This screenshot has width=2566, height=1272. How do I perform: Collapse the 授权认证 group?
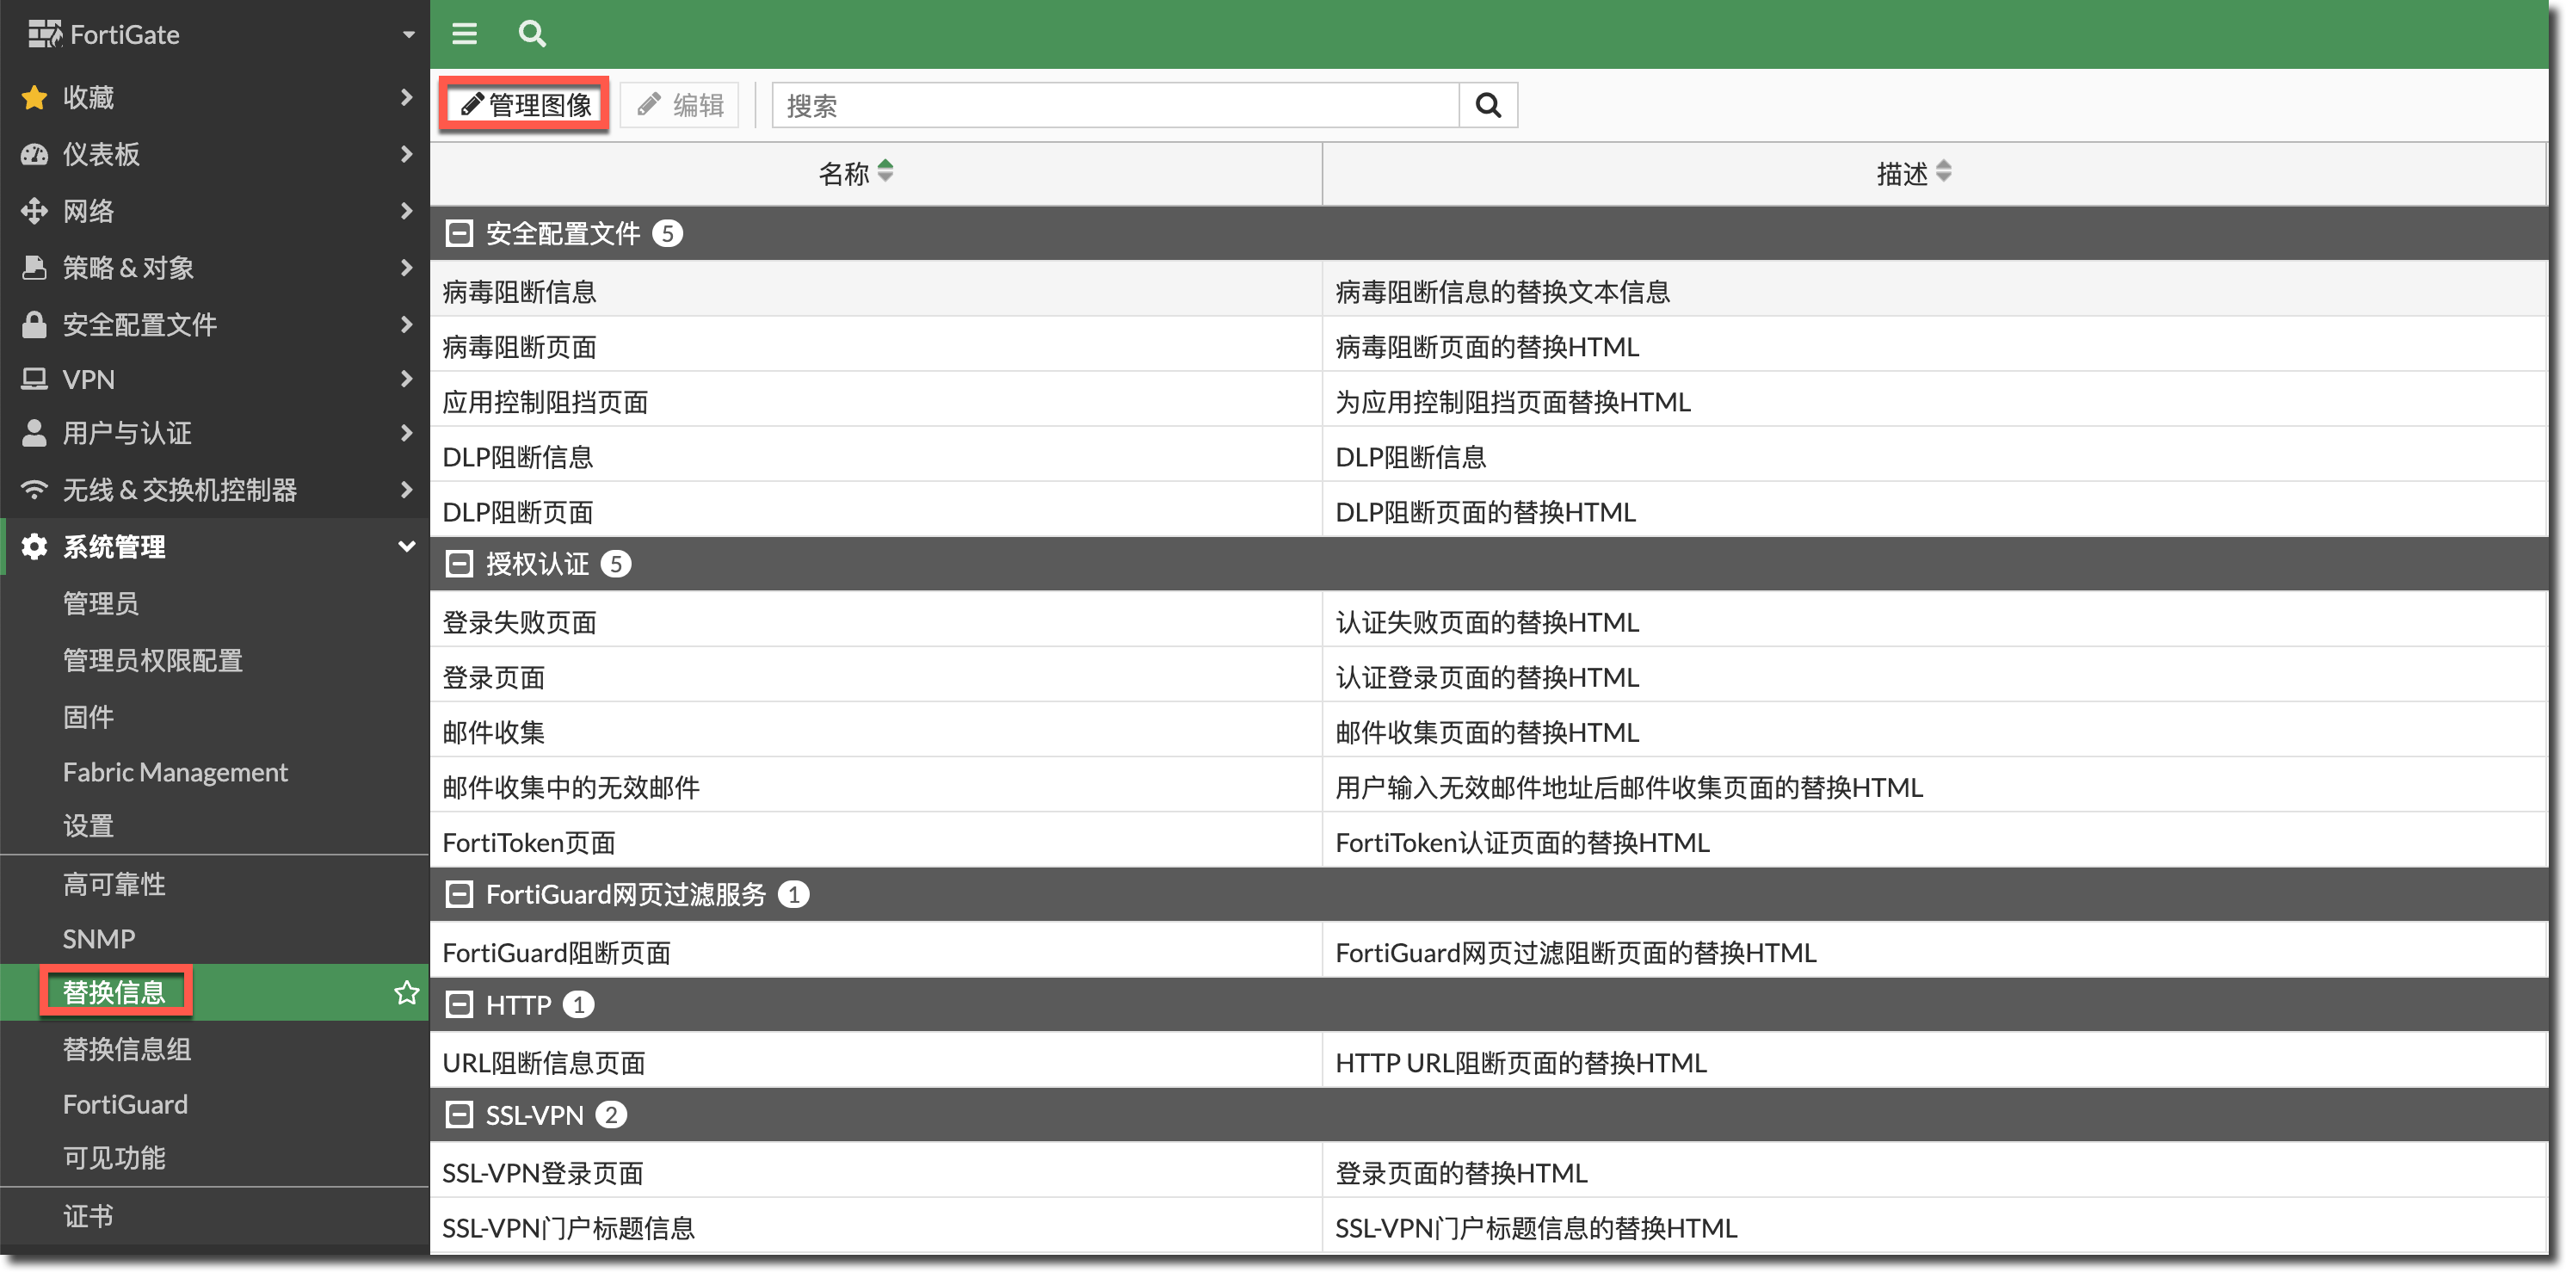pos(460,564)
